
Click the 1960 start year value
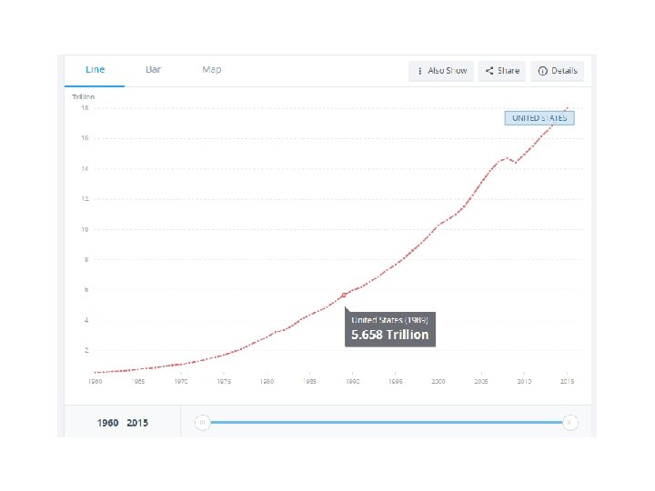coord(108,423)
